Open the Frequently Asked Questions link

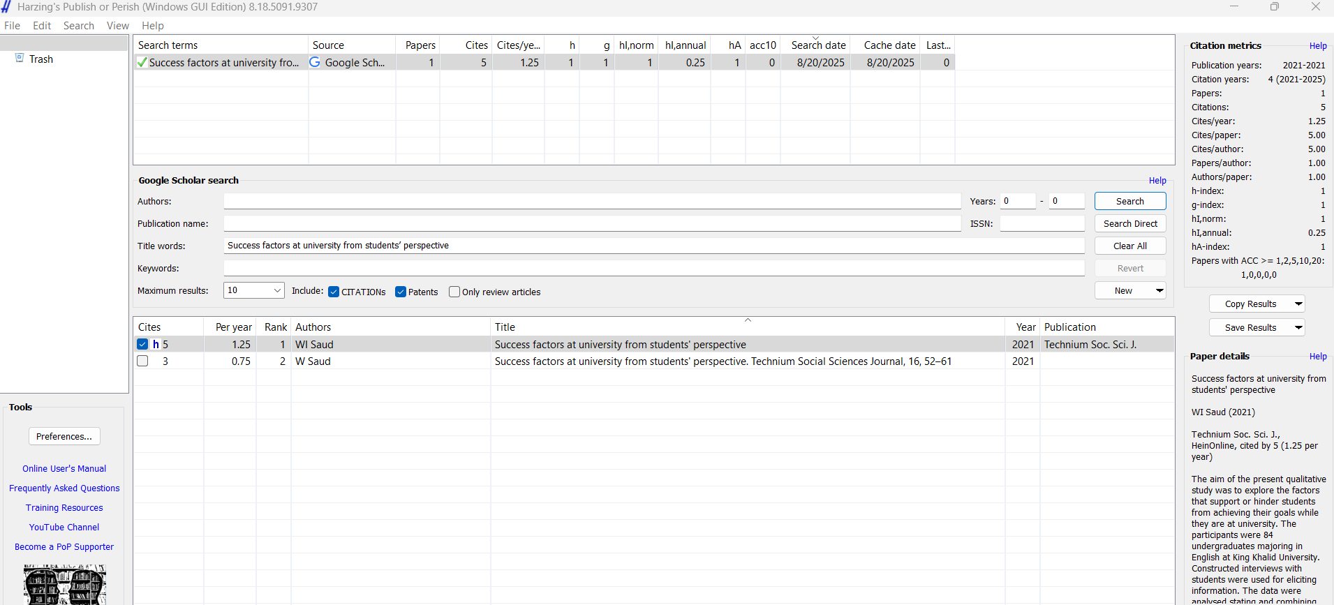tap(64, 488)
